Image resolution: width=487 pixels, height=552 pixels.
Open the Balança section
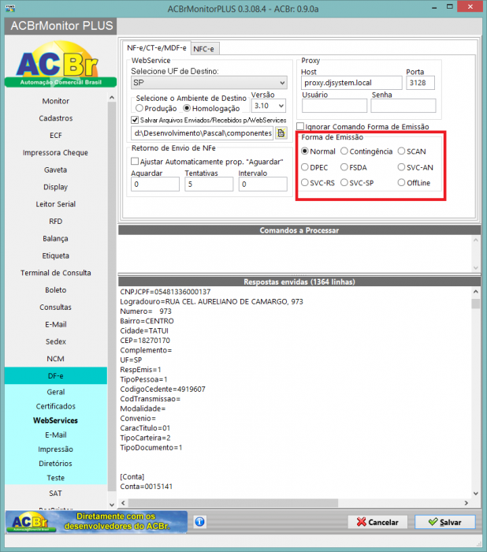coord(56,239)
